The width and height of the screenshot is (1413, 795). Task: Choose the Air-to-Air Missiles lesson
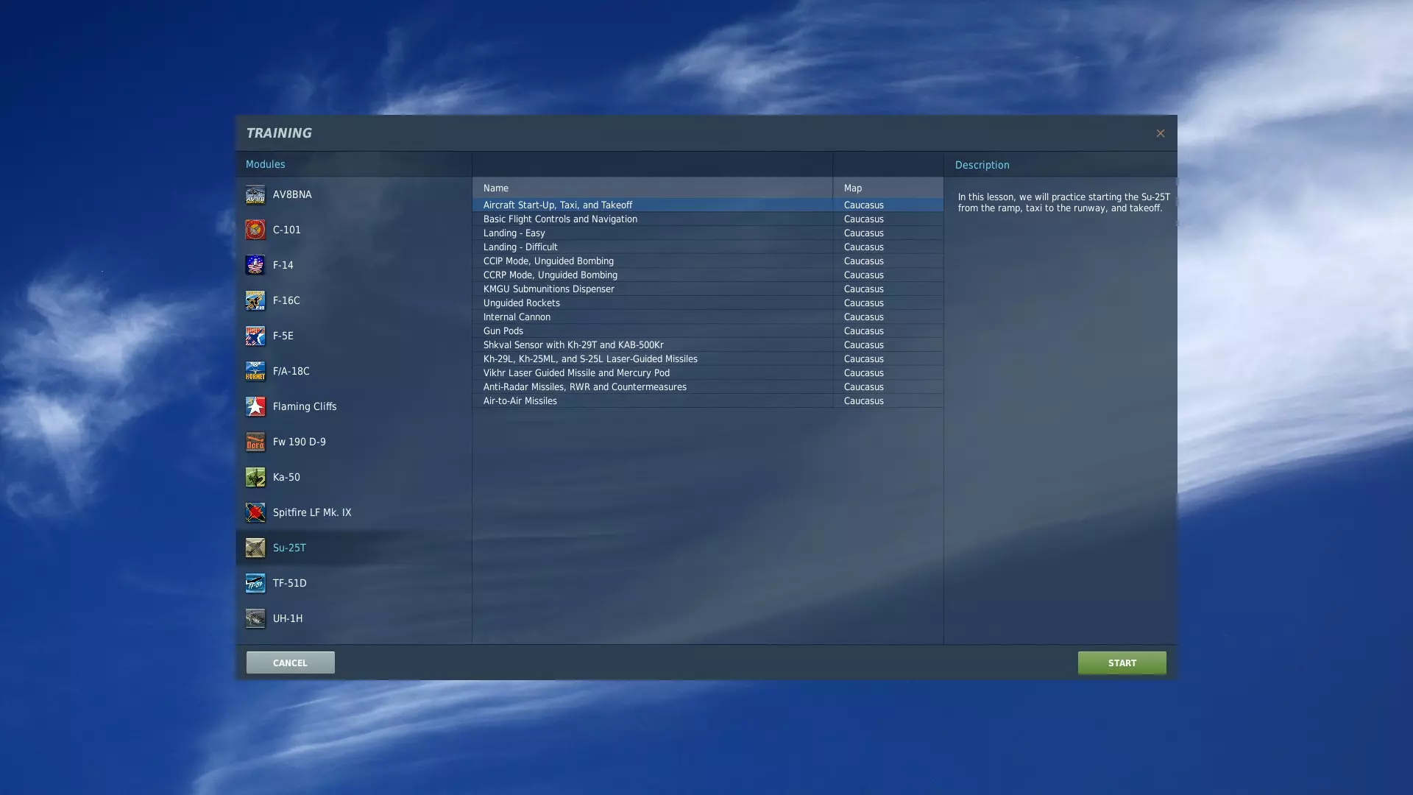click(x=520, y=401)
